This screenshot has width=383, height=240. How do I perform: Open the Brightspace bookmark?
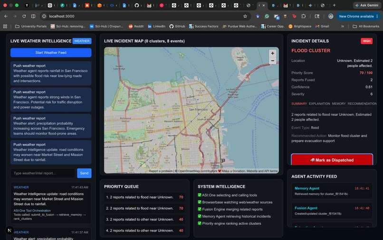coord(300,27)
